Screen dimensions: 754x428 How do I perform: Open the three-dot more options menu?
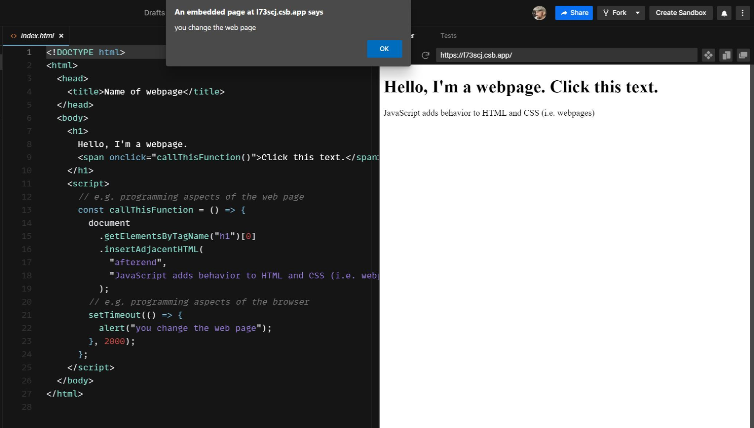[x=742, y=13]
